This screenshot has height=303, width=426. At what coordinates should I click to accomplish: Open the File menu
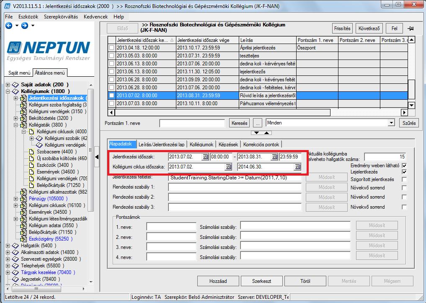[x=9, y=17]
